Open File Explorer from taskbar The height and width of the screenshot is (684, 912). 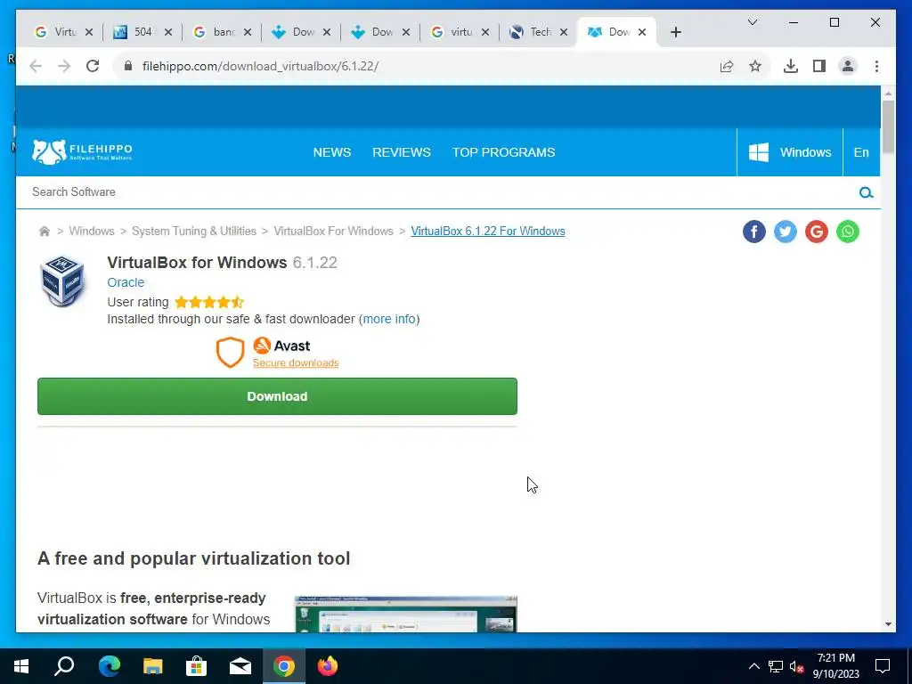point(152,666)
